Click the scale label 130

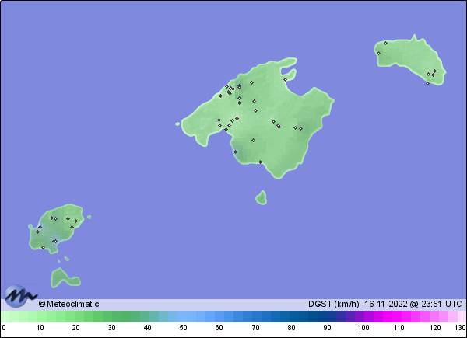(x=461, y=328)
